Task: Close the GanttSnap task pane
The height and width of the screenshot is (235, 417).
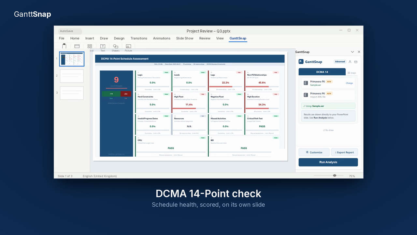Action: [x=359, y=52]
